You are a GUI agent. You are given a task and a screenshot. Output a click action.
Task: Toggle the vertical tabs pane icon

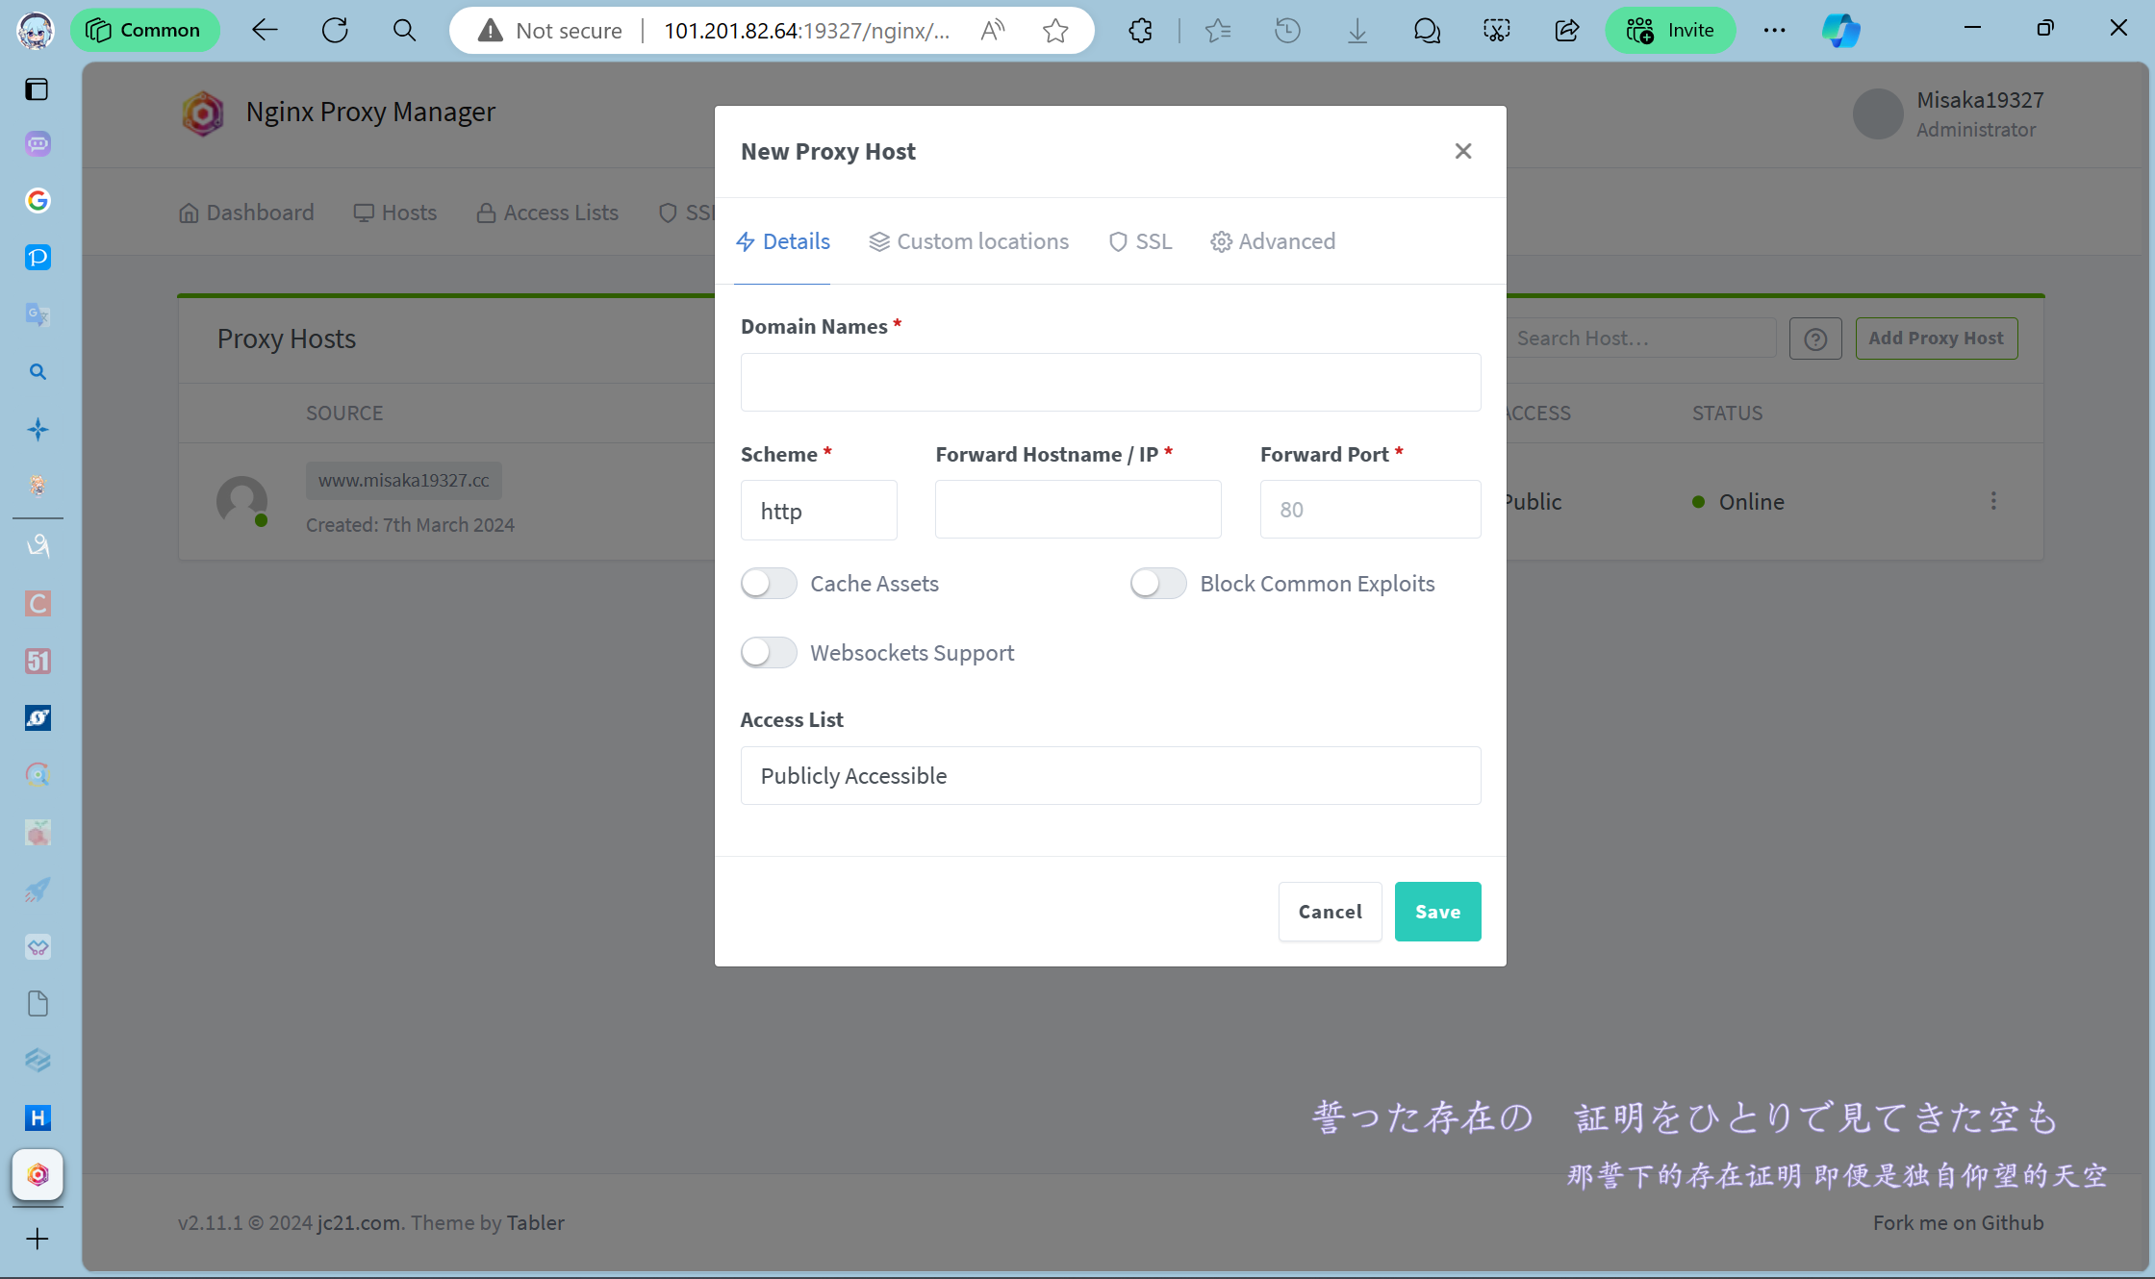coord(37,89)
